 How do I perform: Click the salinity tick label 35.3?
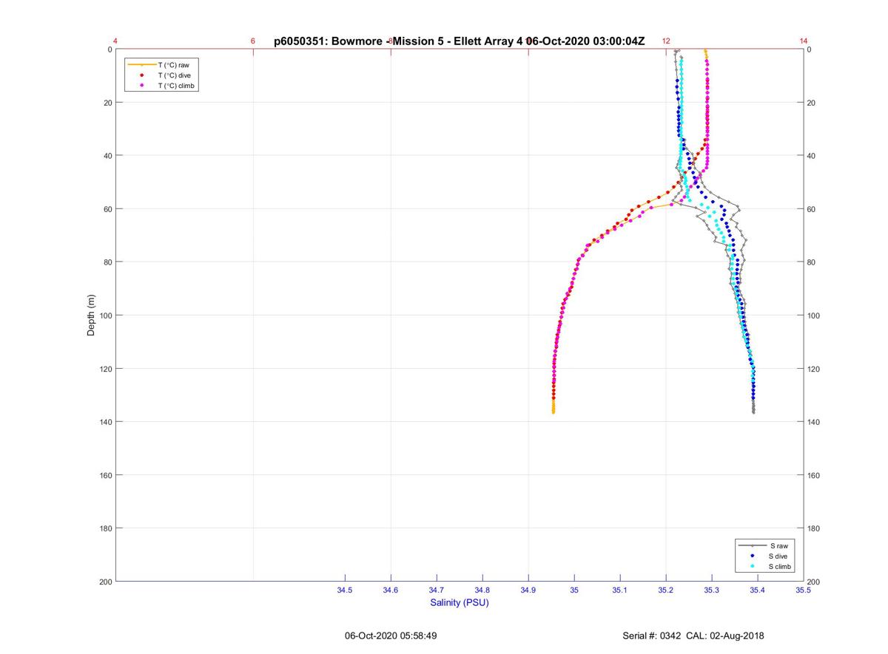pyautogui.click(x=712, y=590)
